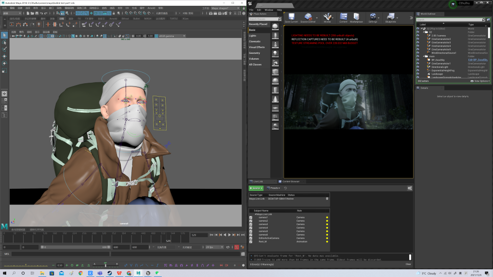
Task: Open Source Control dropdown arrow
Action: 317,18
